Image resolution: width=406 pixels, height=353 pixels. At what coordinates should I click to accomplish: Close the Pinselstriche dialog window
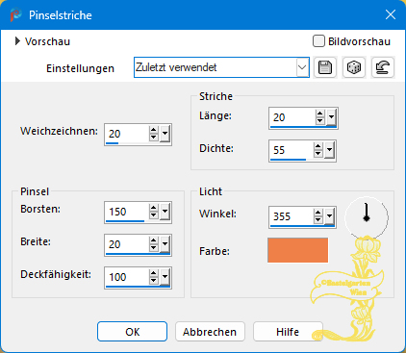[x=391, y=14]
